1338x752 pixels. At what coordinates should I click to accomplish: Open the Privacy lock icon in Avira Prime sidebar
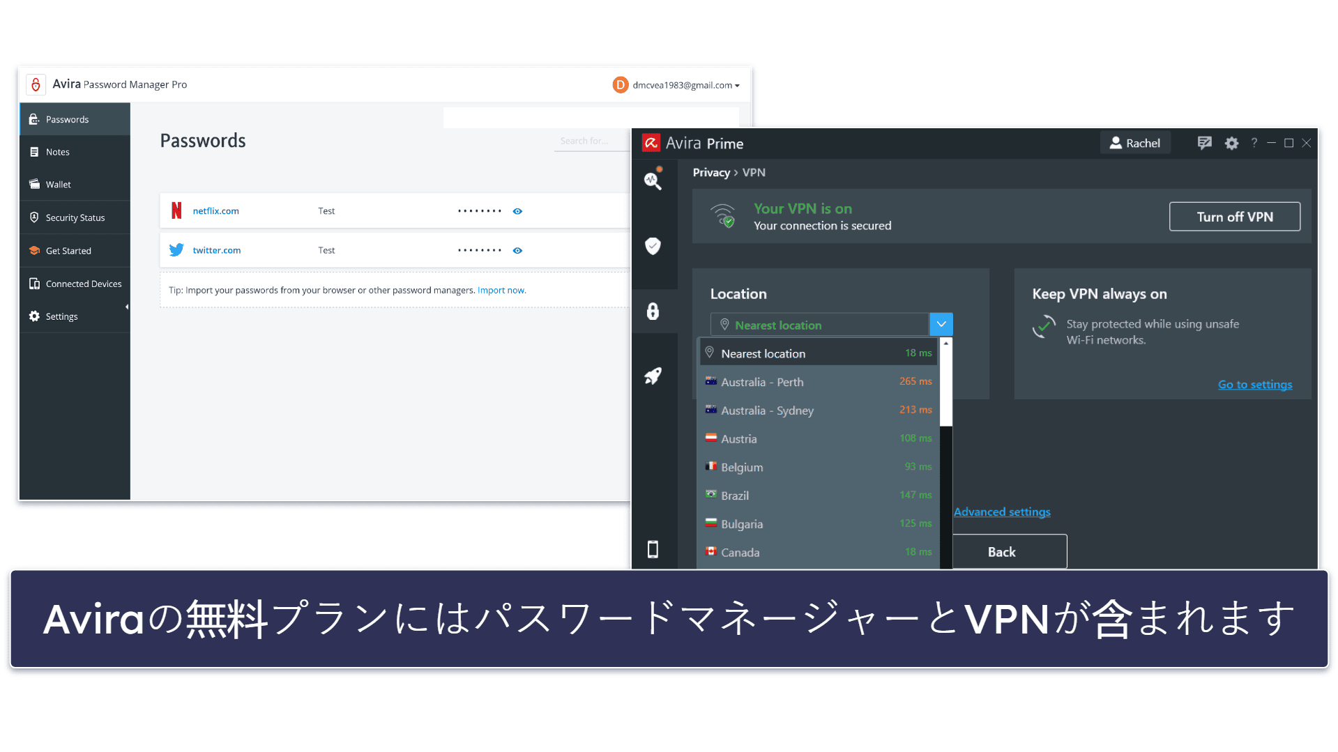(x=653, y=311)
